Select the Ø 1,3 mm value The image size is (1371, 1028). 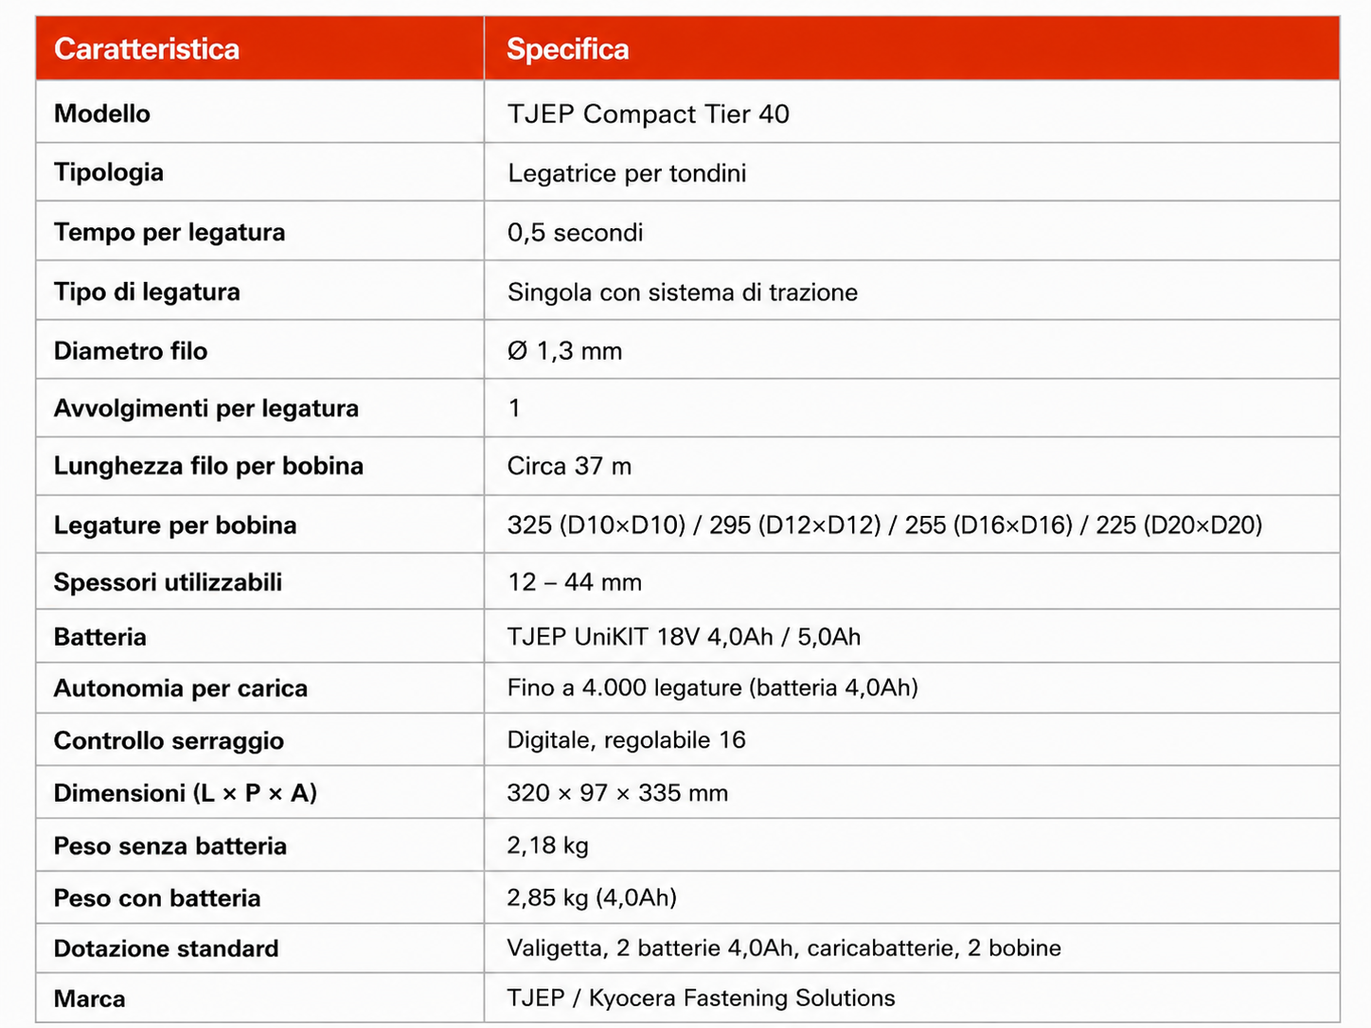[564, 351]
